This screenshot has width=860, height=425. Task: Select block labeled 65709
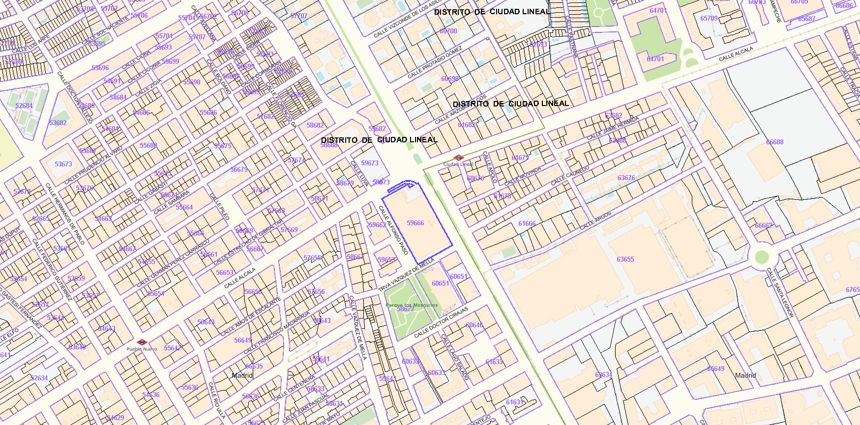[x=709, y=19]
